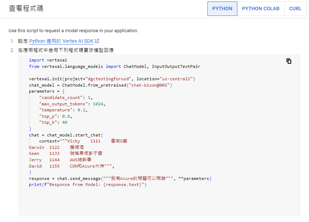This screenshot has height=222, width=309.
Task: Click the chat_model.start_chat( line
Action: tap(66, 135)
